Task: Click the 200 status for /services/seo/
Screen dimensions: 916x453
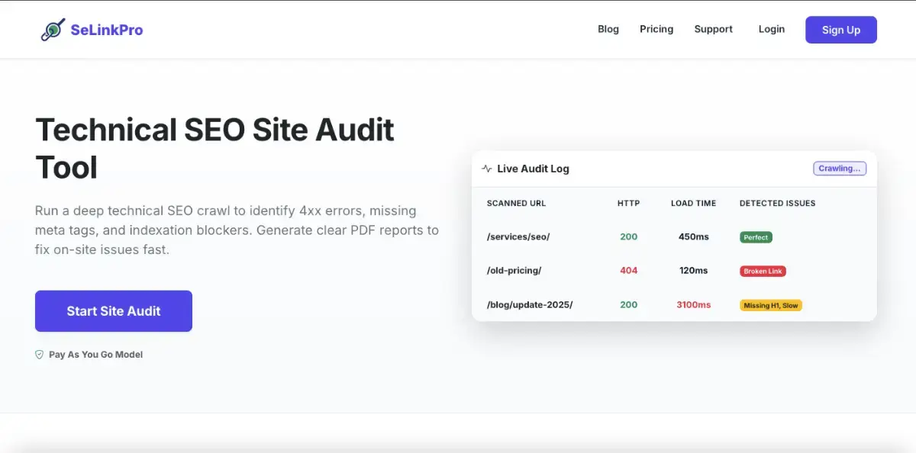Action: (629, 237)
